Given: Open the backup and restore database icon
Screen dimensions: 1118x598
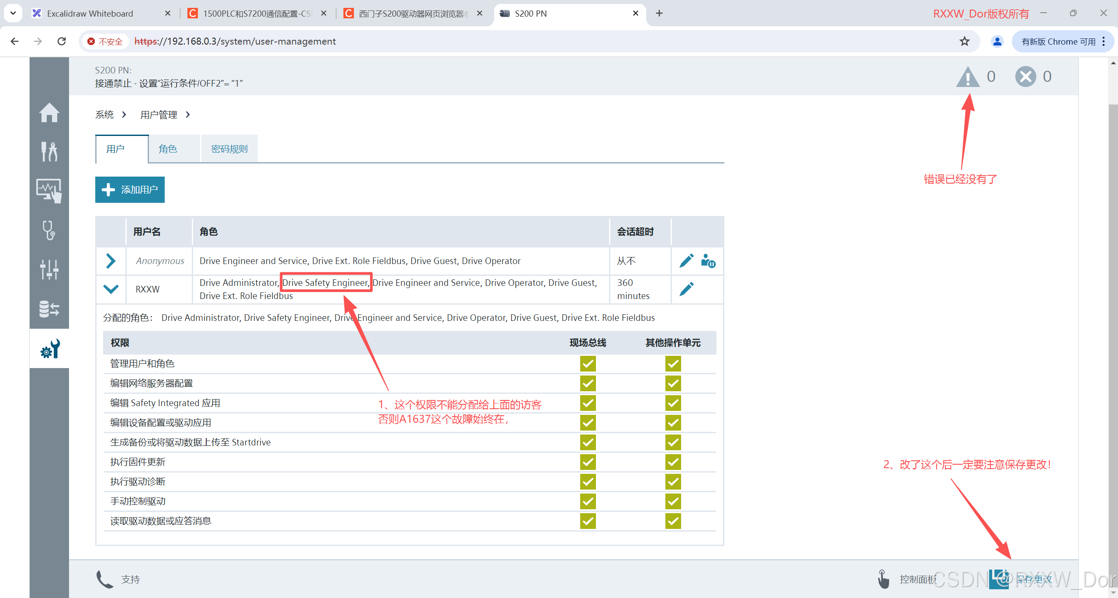Looking at the screenshot, I should (x=49, y=309).
